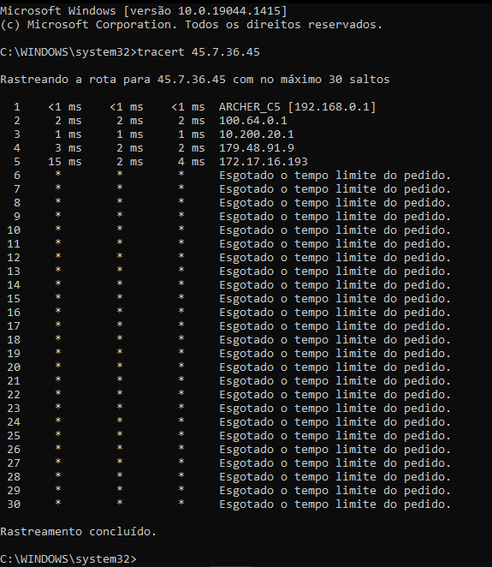
Task: Click the IP address 100.64.0.1
Action: (x=253, y=121)
